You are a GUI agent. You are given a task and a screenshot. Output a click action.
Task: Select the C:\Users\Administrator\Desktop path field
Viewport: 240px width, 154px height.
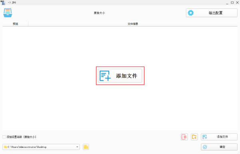coord(41,147)
